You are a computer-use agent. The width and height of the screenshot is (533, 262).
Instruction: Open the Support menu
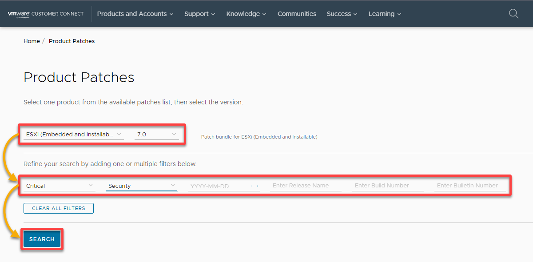click(200, 14)
